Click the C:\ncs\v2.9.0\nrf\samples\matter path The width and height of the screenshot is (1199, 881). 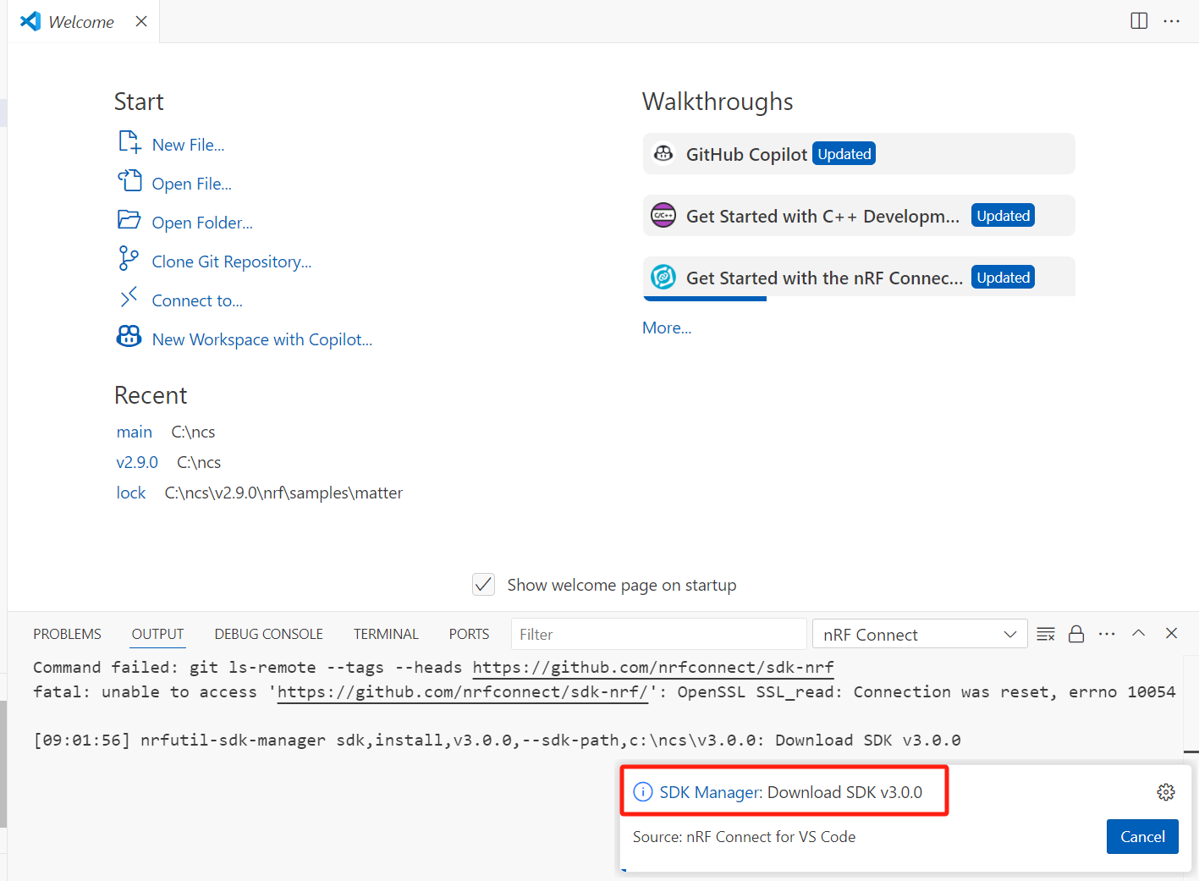(283, 493)
